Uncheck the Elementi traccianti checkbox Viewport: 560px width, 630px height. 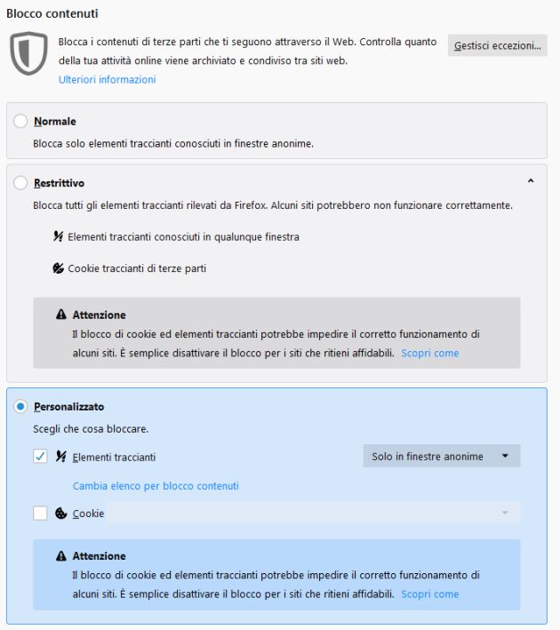click(40, 457)
